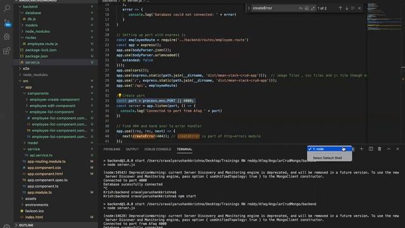Create a new terminal with plus icon
405x228 pixels.
[361, 149]
